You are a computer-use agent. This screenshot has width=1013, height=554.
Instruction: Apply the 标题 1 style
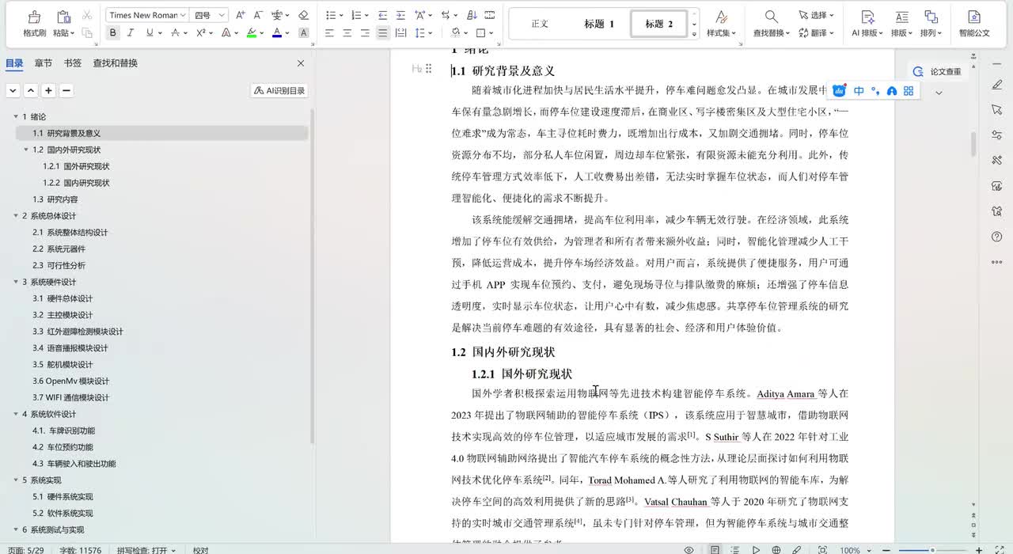[x=599, y=24]
